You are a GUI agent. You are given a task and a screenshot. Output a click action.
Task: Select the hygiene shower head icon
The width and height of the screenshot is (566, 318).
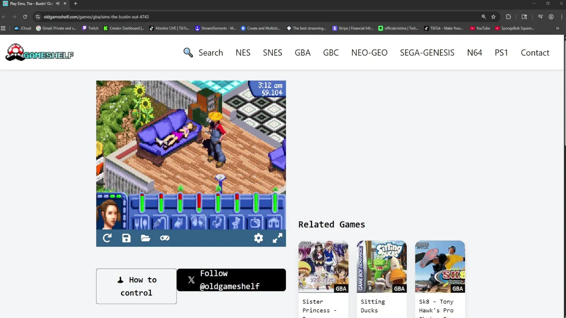point(160,223)
